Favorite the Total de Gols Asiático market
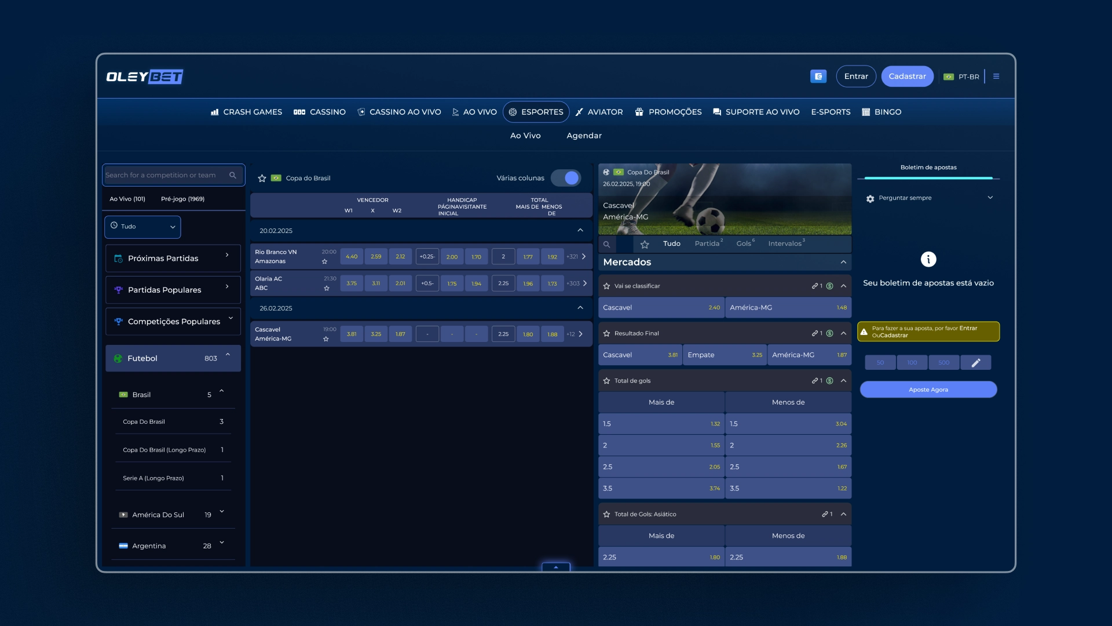Image resolution: width=1112 pixels, height=626 pixels. [606, 514]
